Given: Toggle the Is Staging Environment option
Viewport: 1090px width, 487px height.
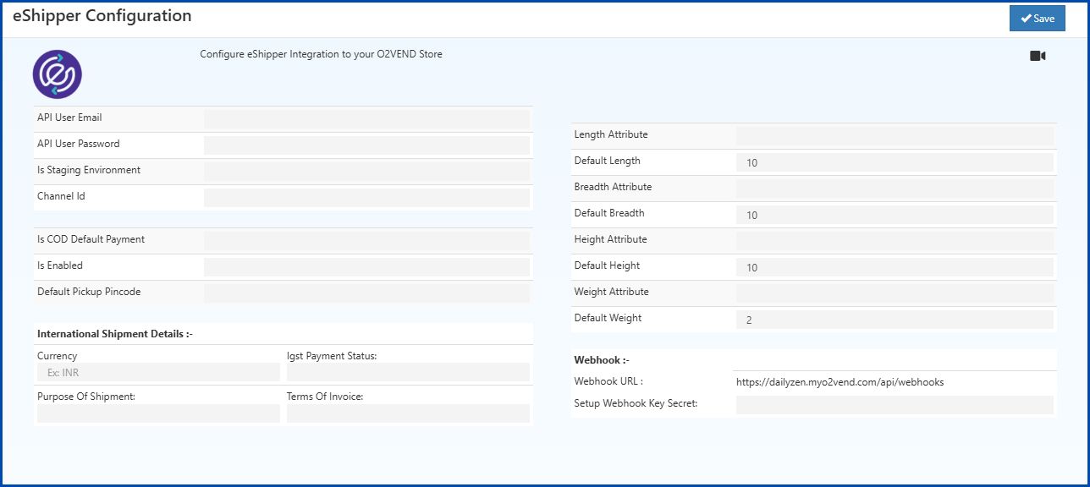Looking at the screenshot, I should click(366, 170).
